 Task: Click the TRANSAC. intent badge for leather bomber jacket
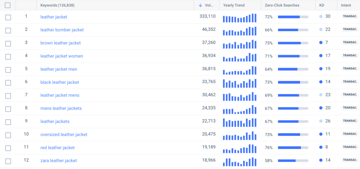tap(349, 30)
